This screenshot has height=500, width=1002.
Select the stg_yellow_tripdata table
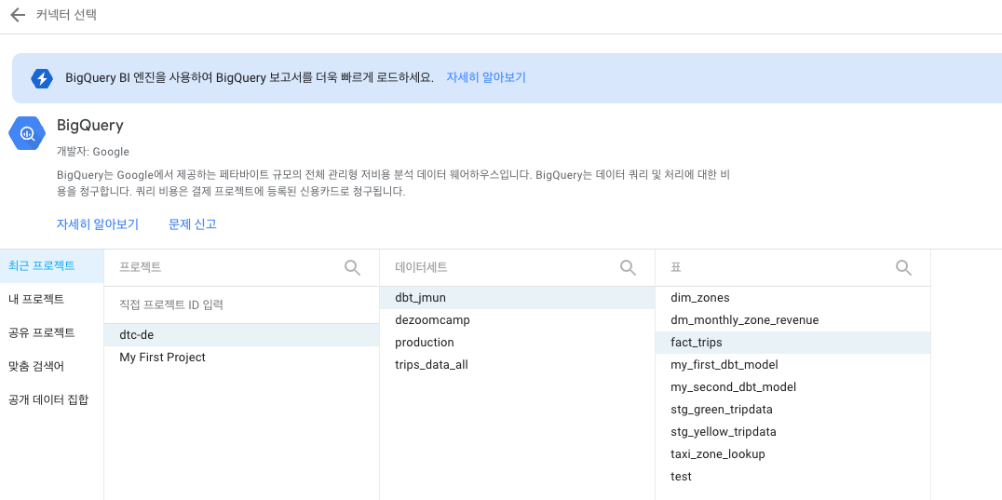pyautogui.click(x=793, y=432)
